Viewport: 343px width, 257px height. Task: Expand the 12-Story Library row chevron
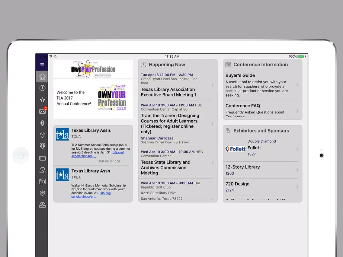pyautogui.click(x=297, y=170)
